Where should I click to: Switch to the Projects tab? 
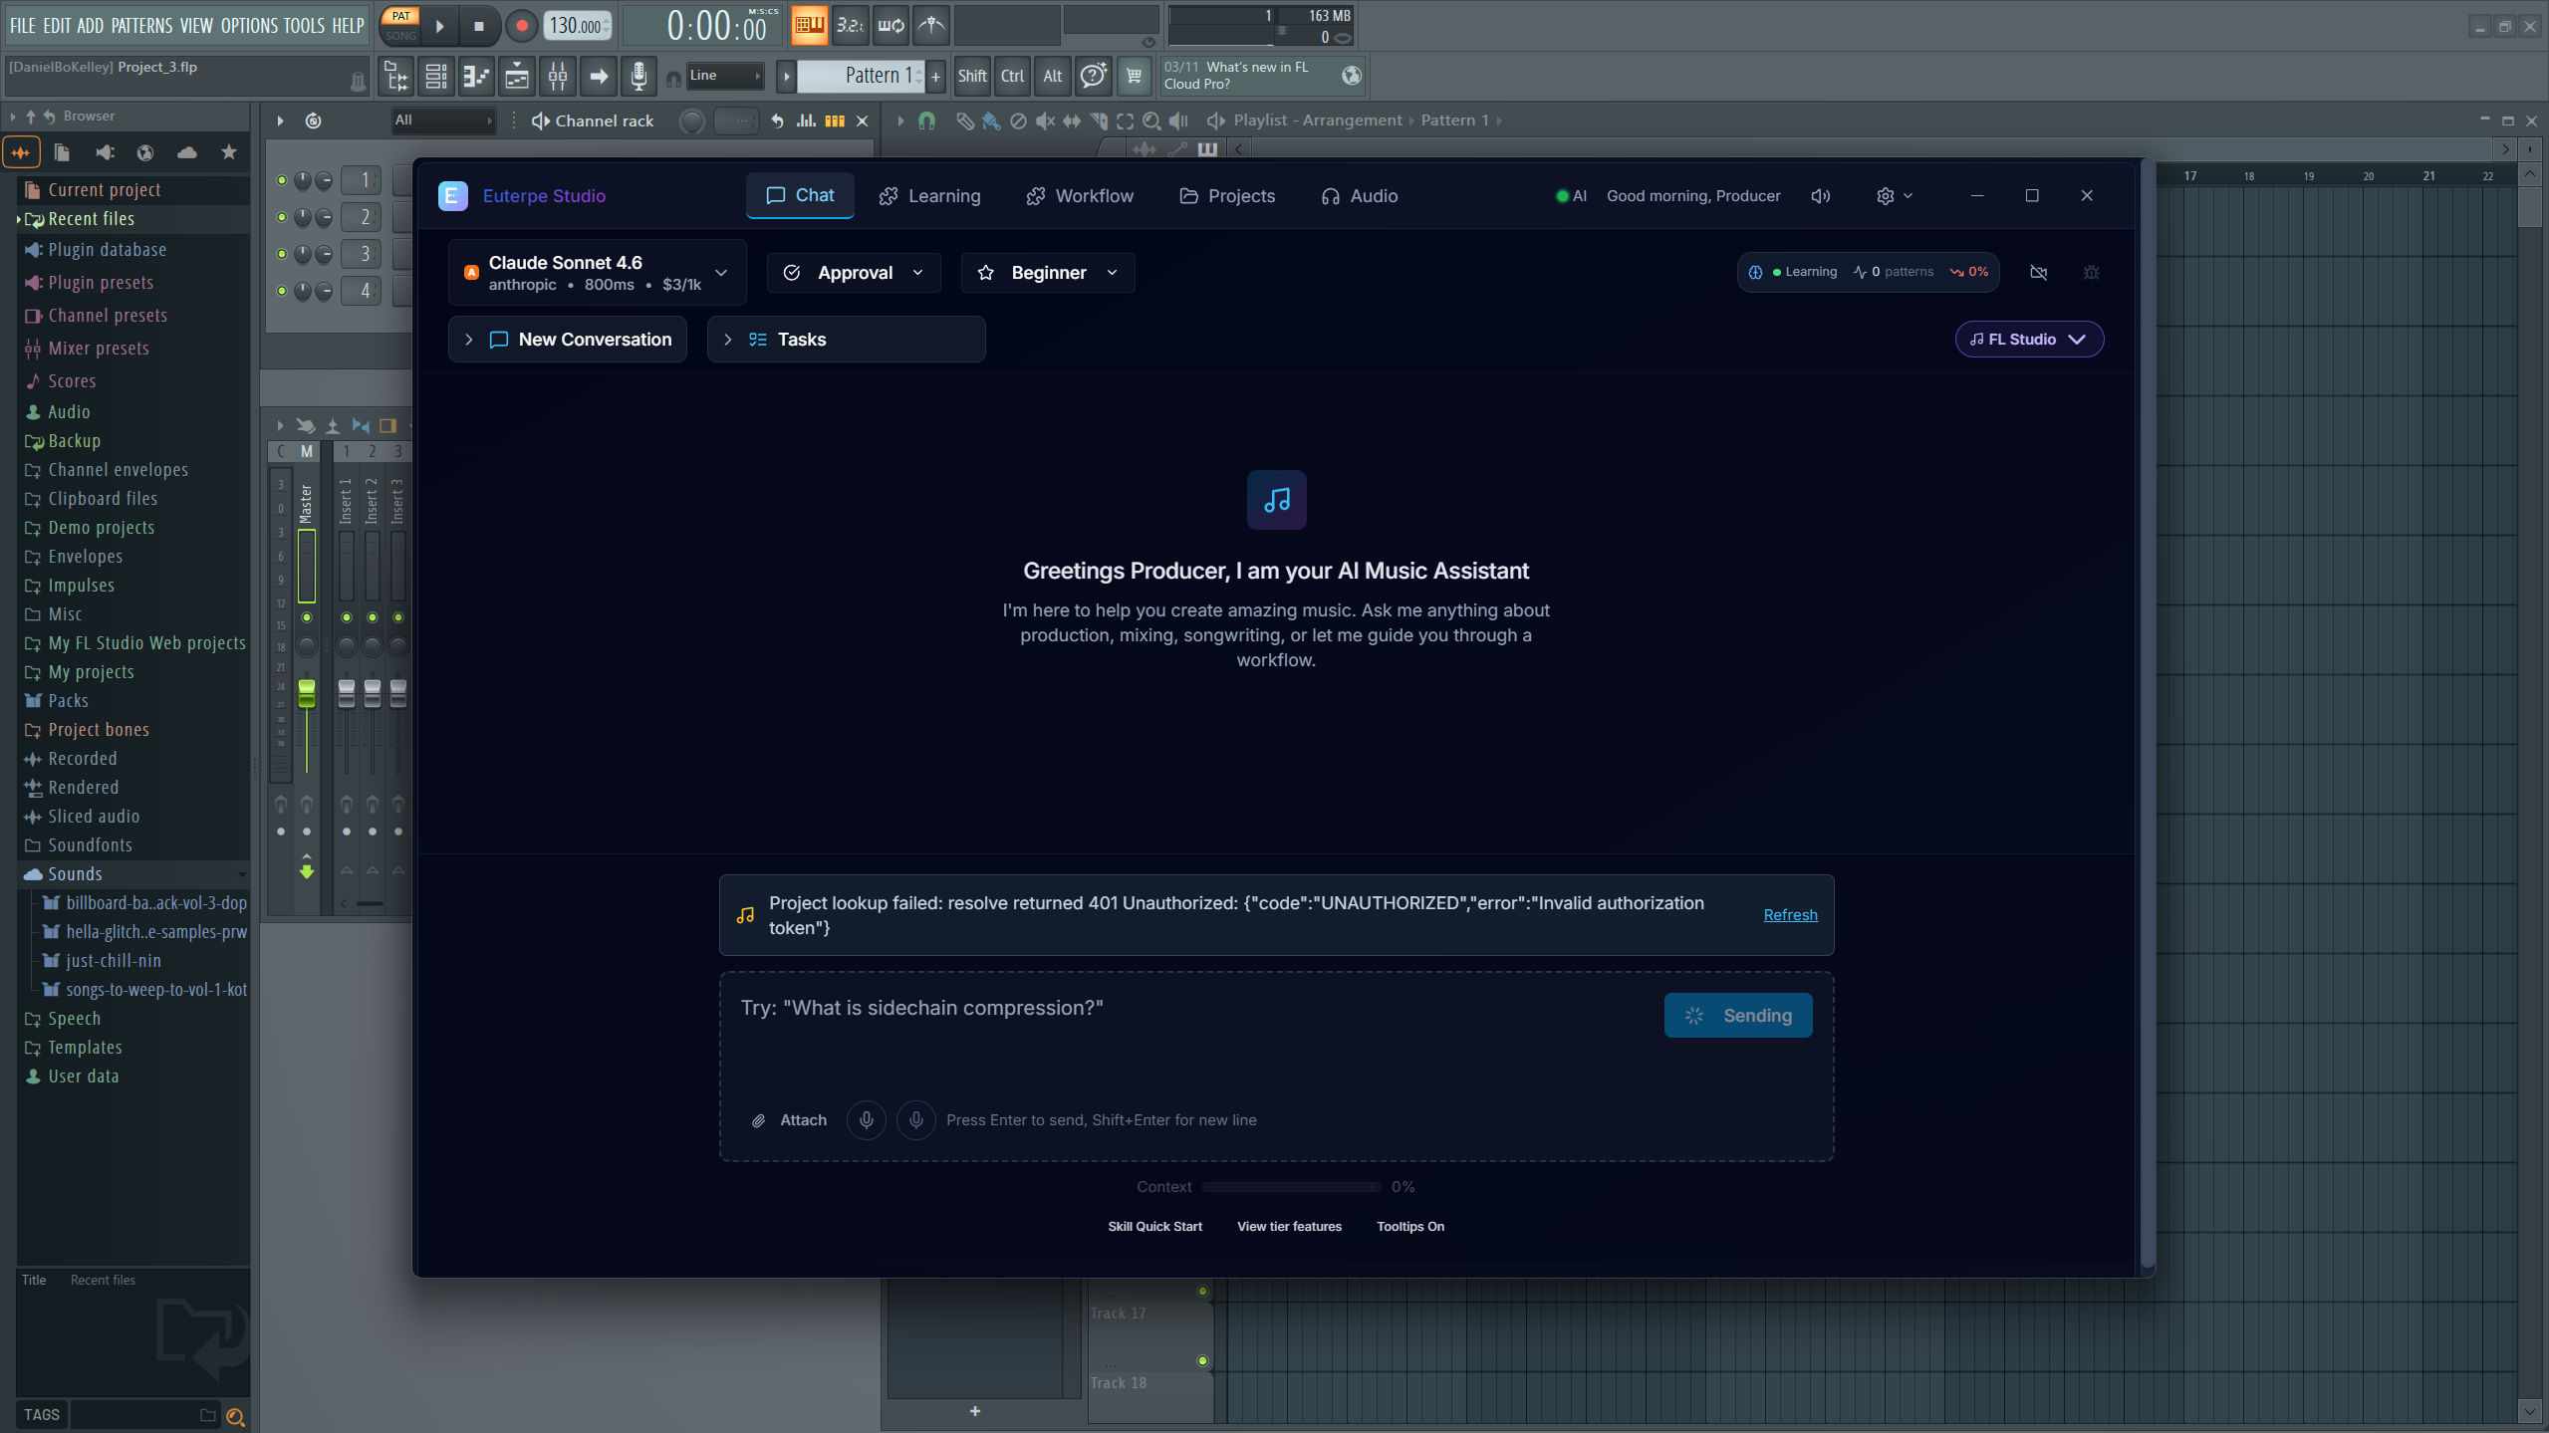[1227, 196]
